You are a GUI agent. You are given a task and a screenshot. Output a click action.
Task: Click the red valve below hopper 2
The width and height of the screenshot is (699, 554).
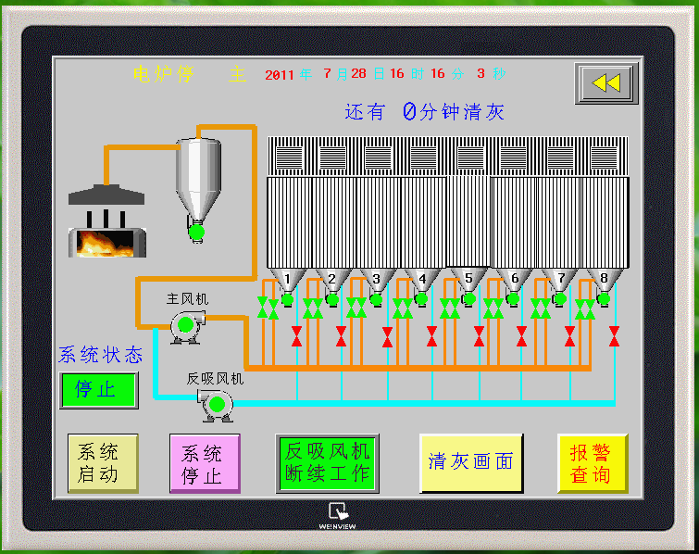coord(342,336)
